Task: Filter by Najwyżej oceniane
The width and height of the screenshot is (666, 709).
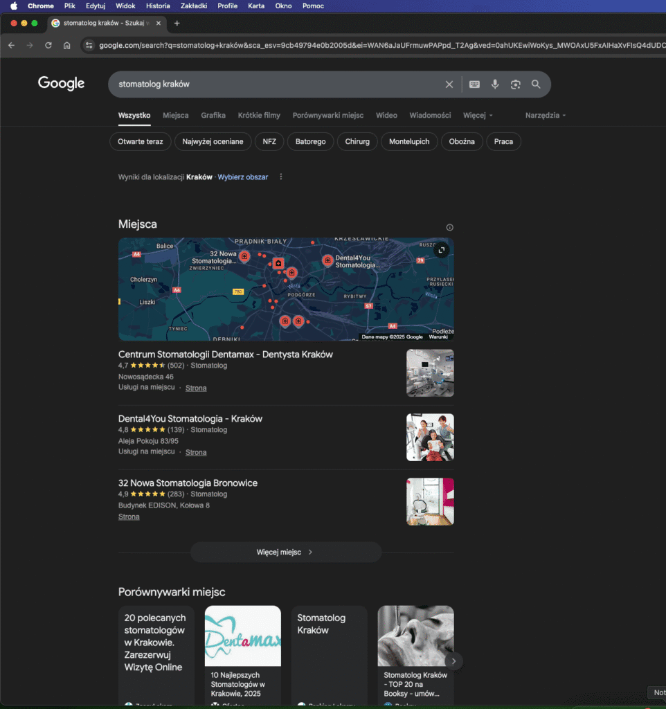Action: [x=213, y=141]
